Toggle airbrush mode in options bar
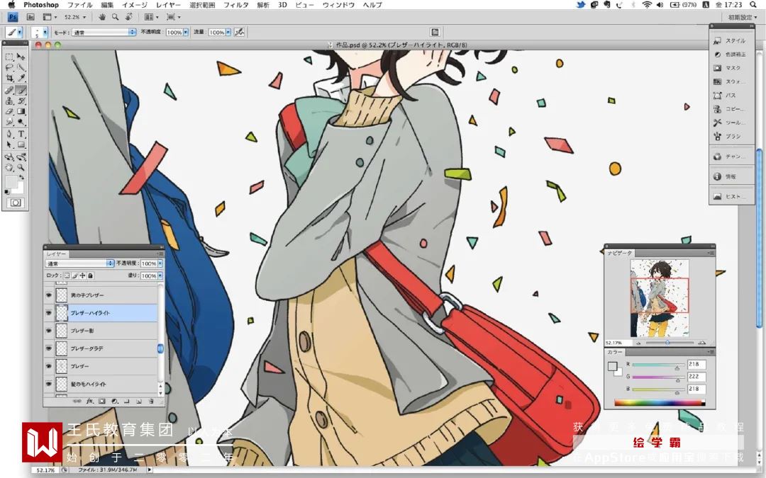Screen dimensions: 766x478 point(240,32)
